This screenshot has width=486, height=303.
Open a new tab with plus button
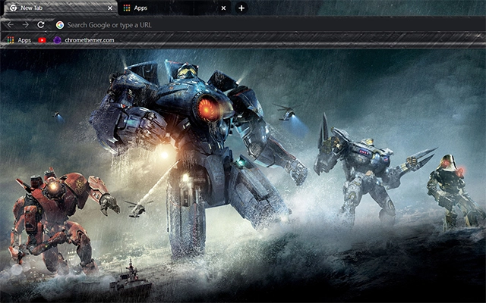point(241,8)
